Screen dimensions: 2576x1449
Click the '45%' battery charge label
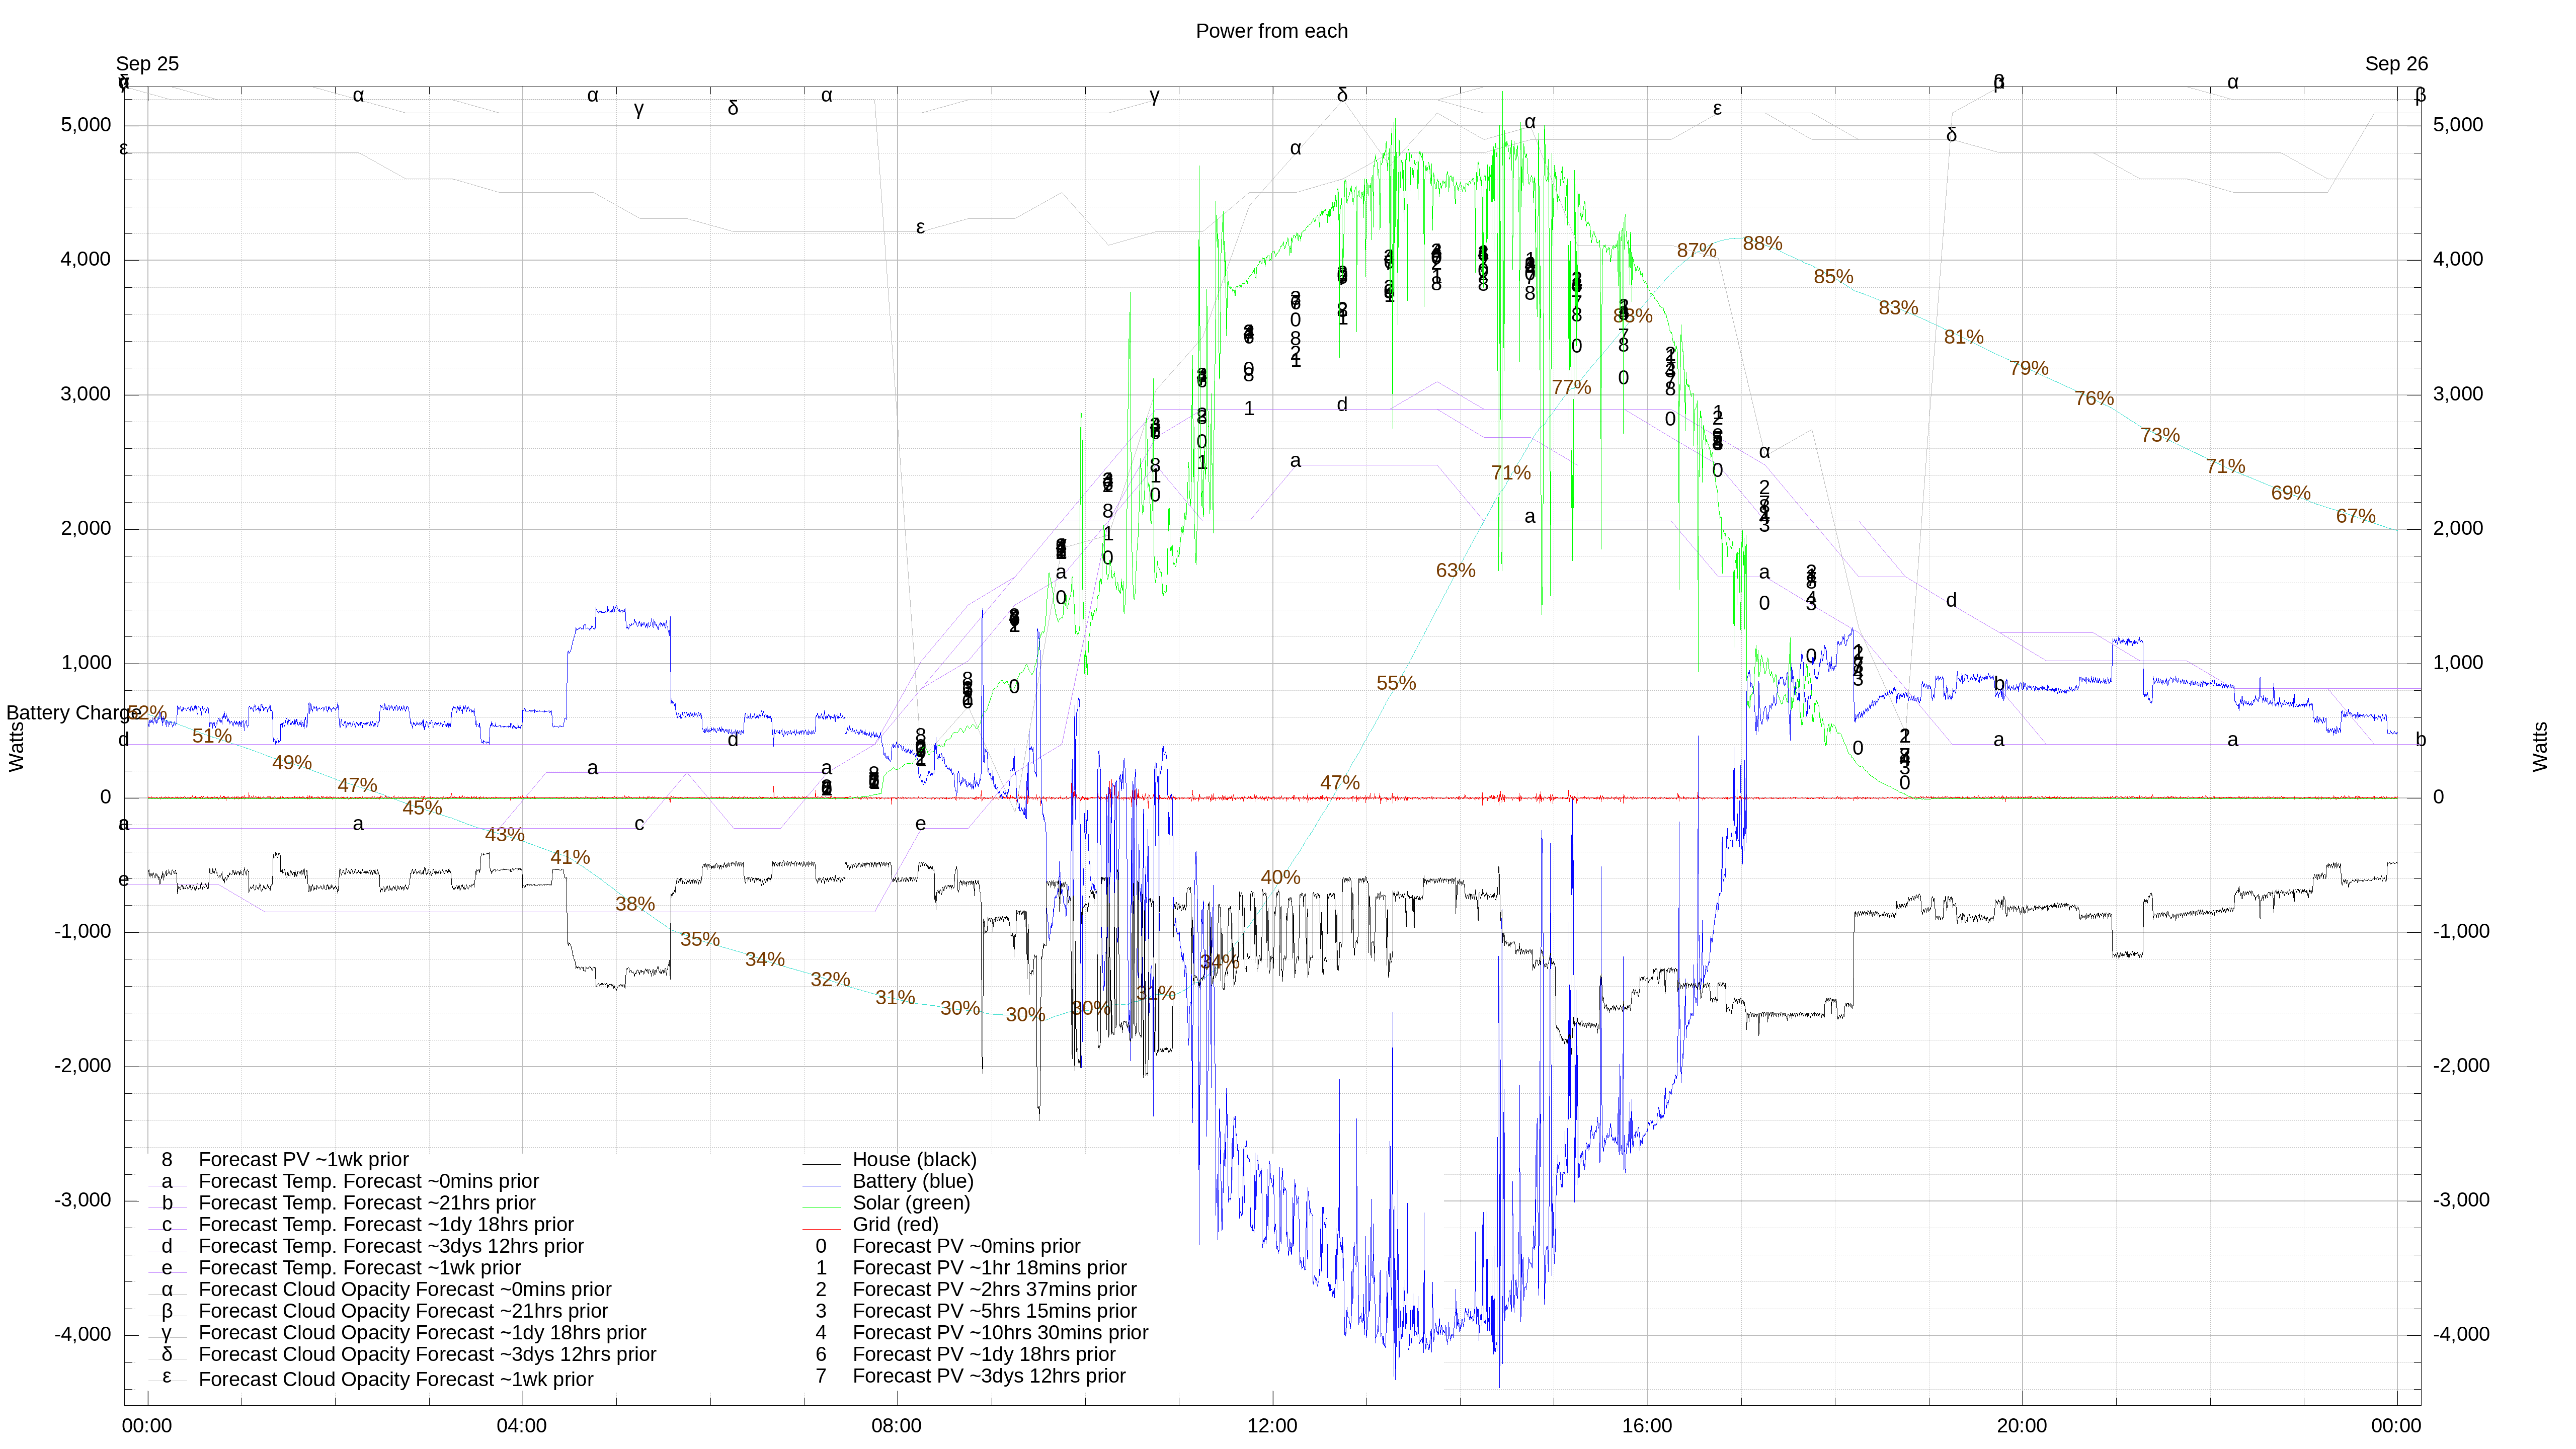click(x=422, y=808)
